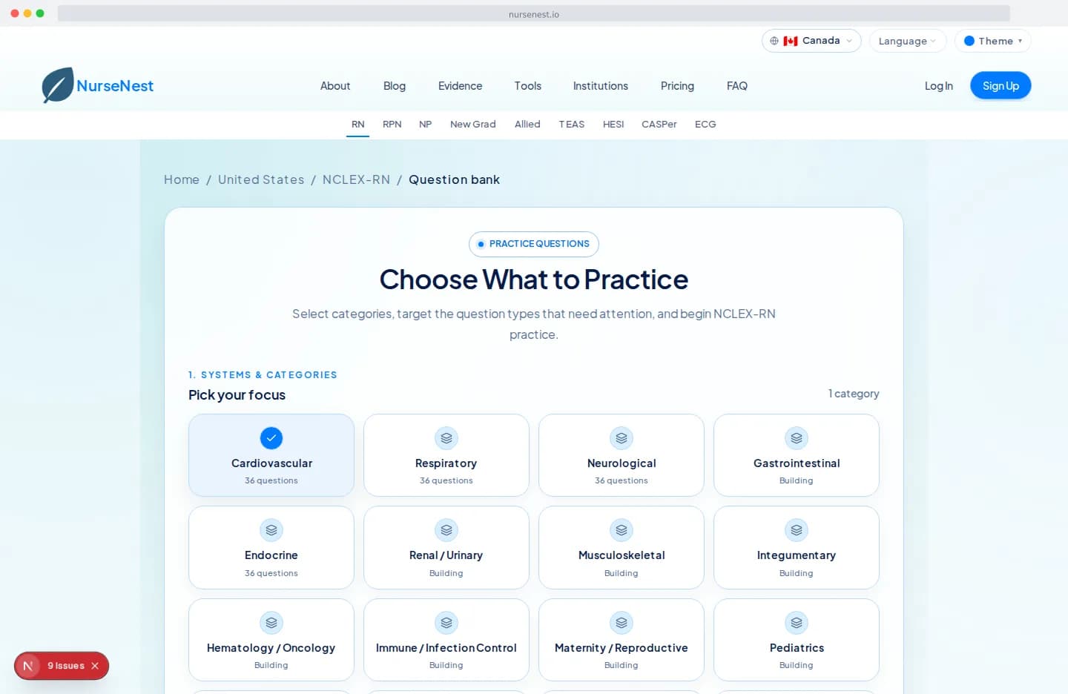This screenshot has width=1068, height=694.
Task: Click the Maternity / Reproductive stack icon
Action: point(622,623)
